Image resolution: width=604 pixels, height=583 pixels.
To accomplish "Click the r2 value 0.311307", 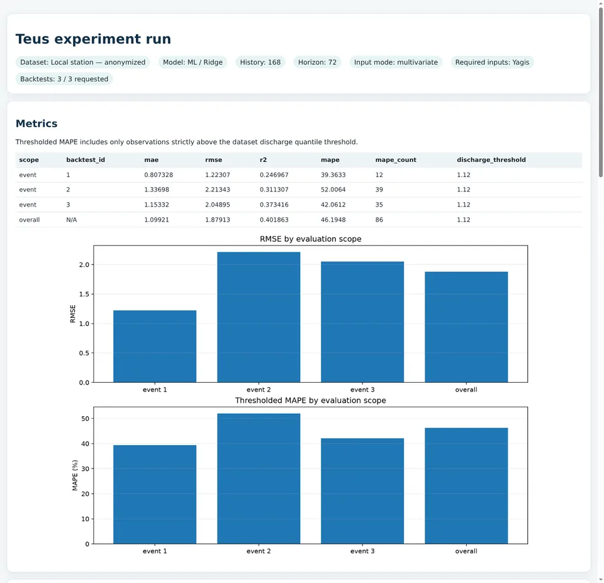I will pos(274,190).
